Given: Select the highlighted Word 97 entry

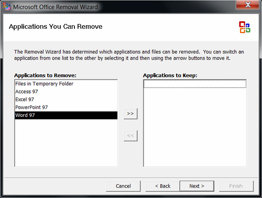Looking at the screenshot, I should (x=66, y=115).
